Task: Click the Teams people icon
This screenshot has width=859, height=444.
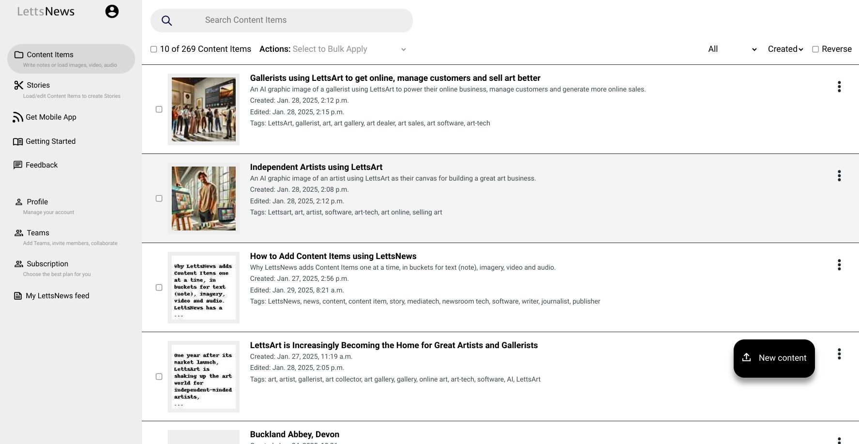Action: 19,233
